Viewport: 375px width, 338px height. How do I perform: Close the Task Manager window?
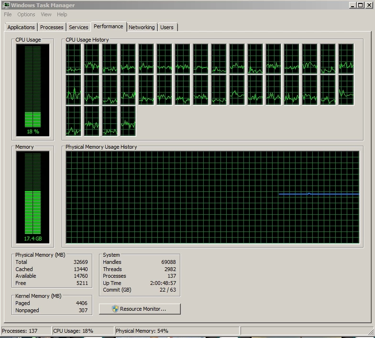click(x=369, y=5)
